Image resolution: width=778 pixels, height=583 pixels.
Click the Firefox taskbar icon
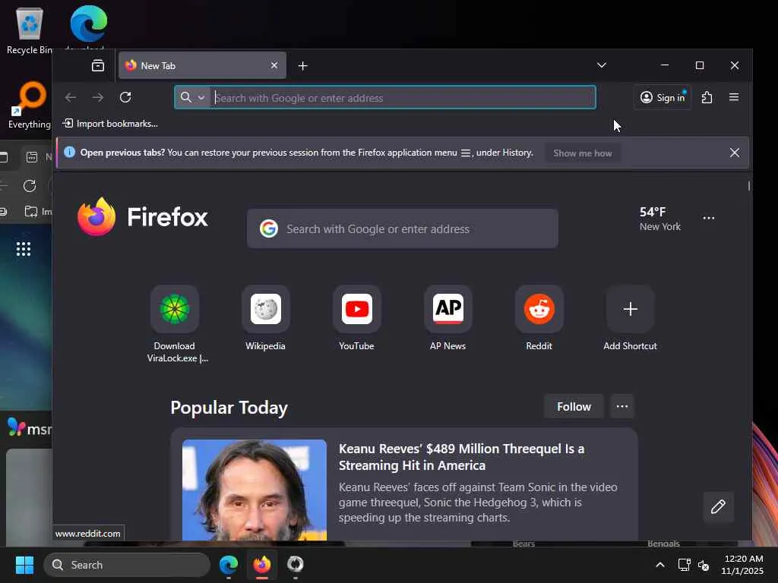point(262,565)
